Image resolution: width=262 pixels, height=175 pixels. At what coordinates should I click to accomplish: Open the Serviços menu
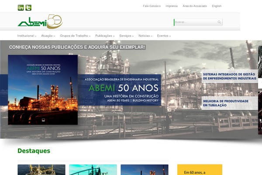[x=127, y=35]
